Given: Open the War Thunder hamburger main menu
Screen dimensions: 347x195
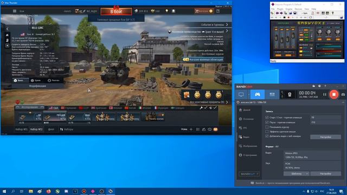Looking at the screenshot, I should pos(15,11).
